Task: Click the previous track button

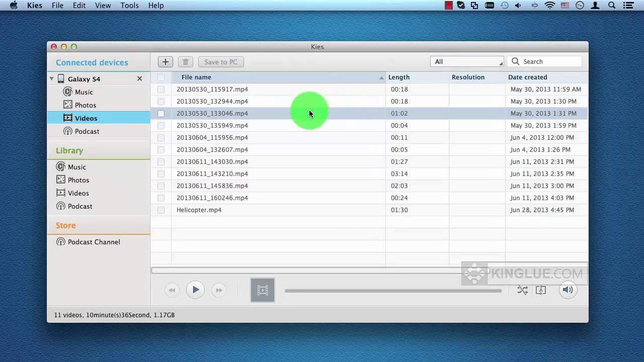Action: pyautogui.click(x=172, y=290)
